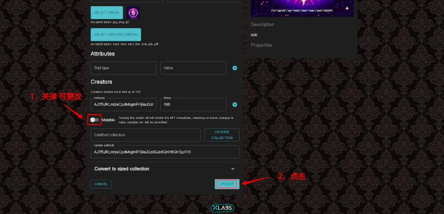Add a new attribute with plus icon

[x=235, y=68]
